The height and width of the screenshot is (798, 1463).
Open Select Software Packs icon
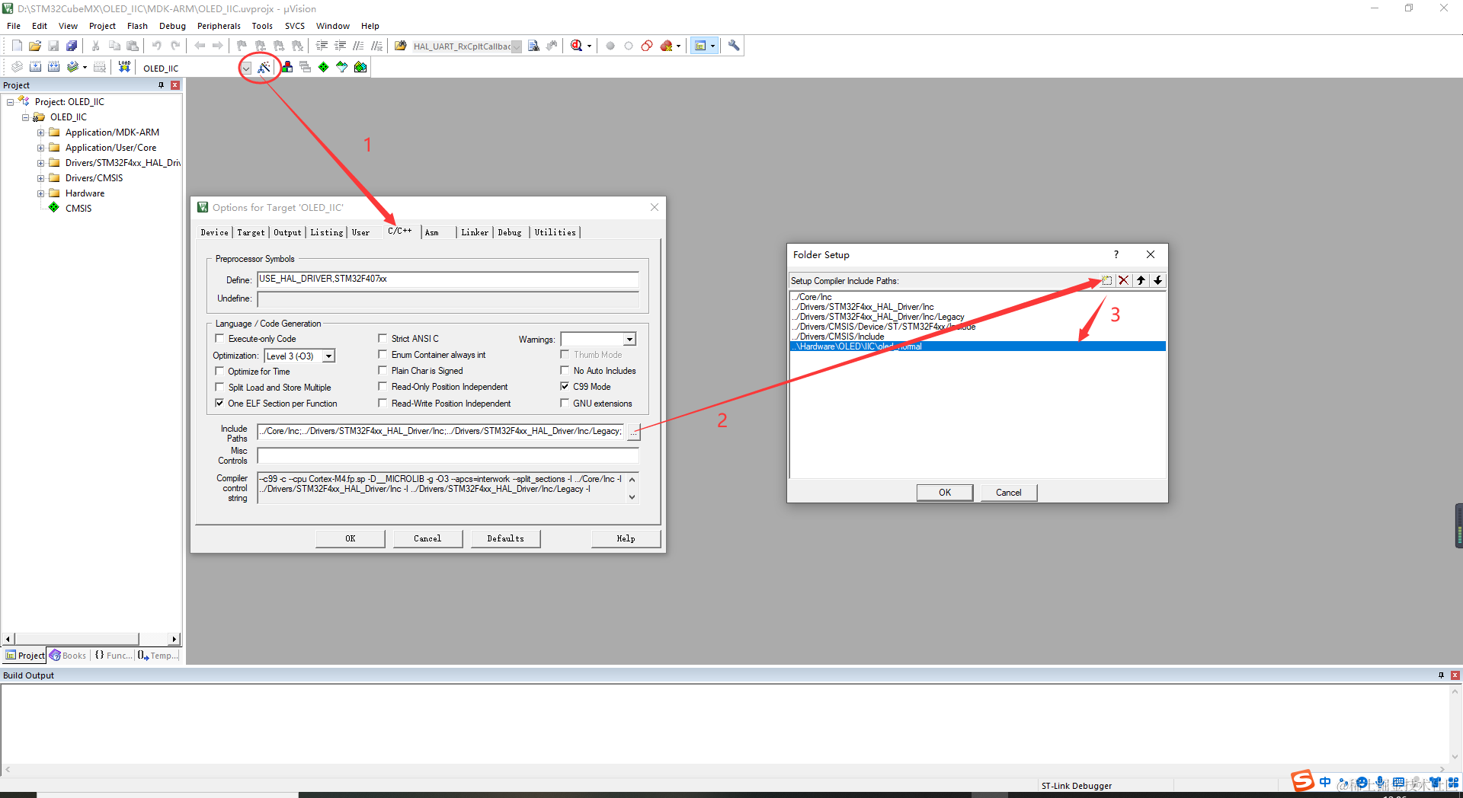pyautogui.click(x=342, y=67)
